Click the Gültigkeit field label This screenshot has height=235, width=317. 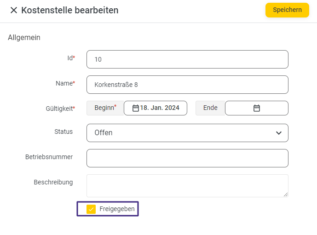point(60,109)
